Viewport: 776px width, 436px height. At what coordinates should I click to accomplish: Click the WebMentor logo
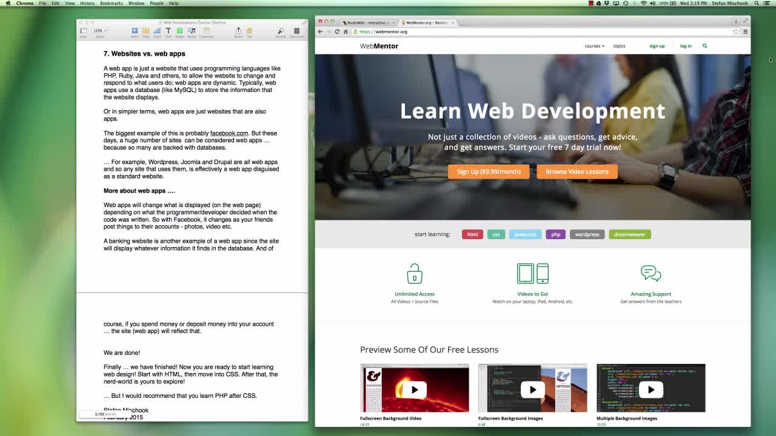(379, 46)
